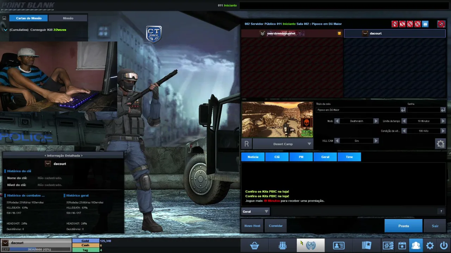Open the inventory backpack icon

283,246
